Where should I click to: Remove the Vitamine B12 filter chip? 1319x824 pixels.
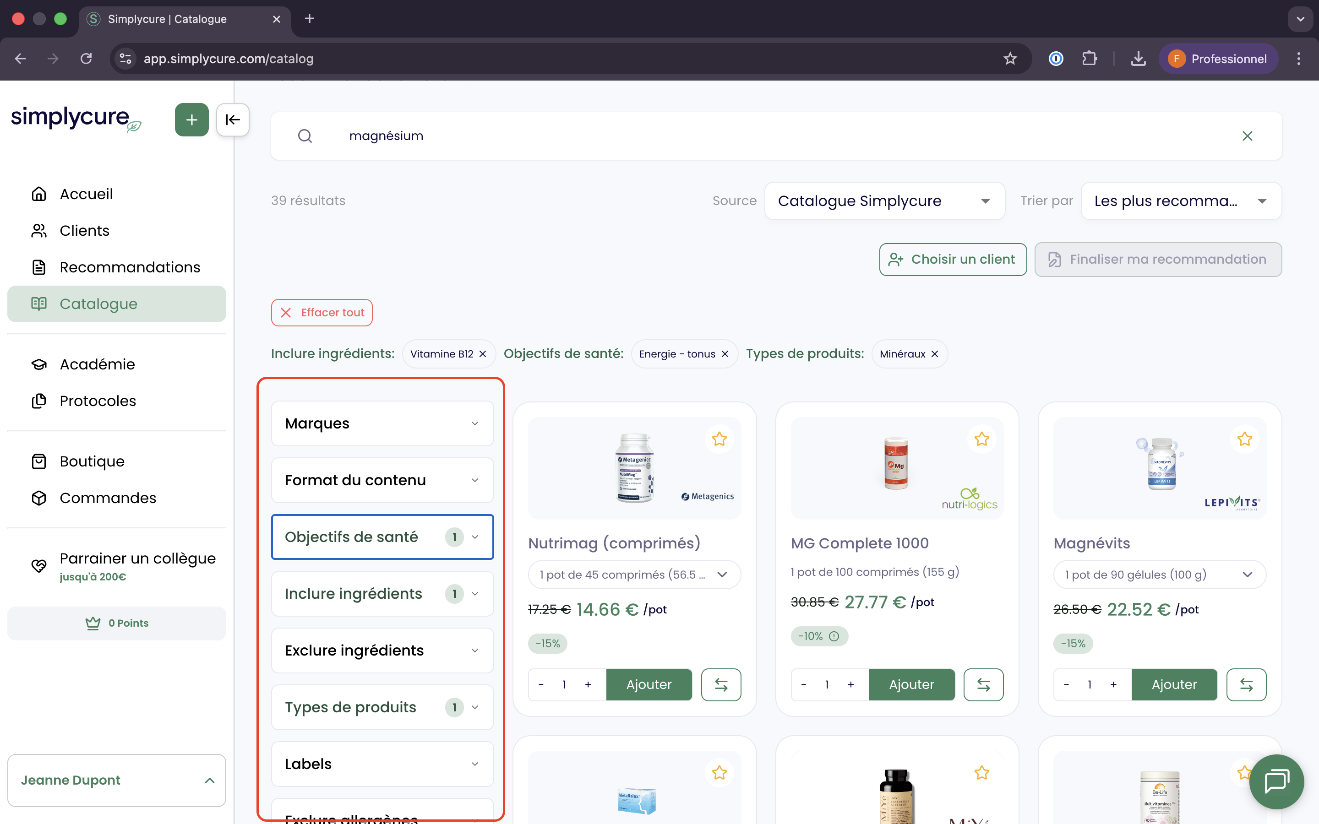[x=482, y=354]
